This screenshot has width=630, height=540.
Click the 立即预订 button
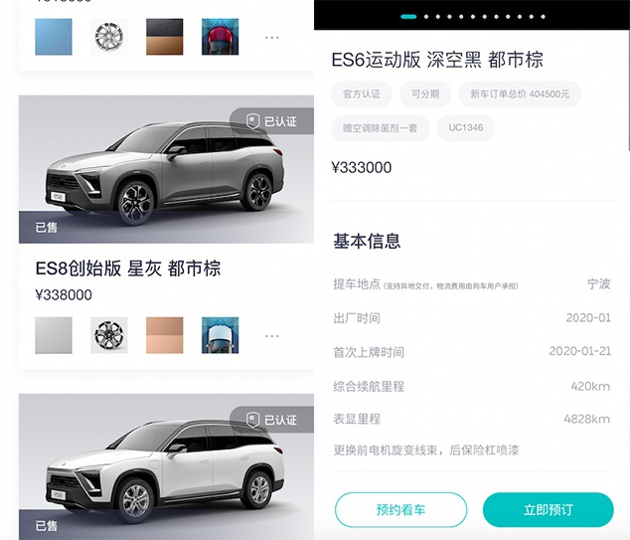tap(549, 509)
